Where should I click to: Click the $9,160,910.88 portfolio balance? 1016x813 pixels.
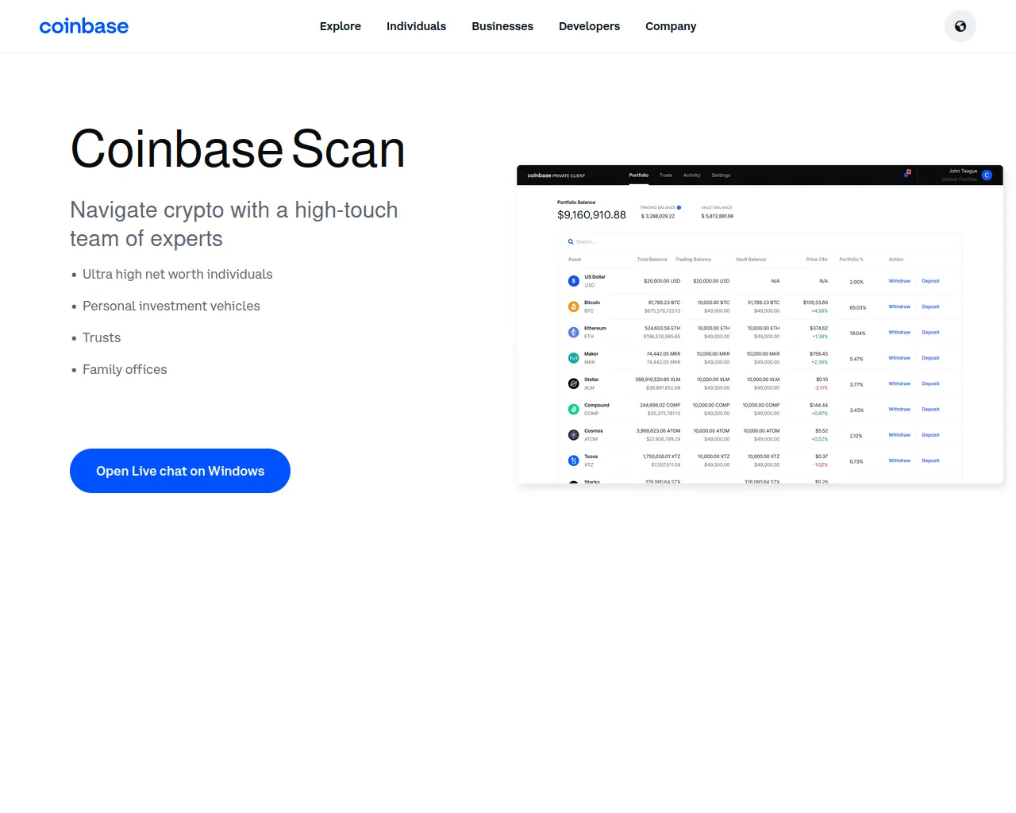pyautogui.click(x=591, y=215)
